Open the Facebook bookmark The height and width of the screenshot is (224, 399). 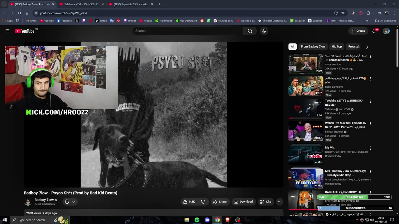tap(64, 21)
